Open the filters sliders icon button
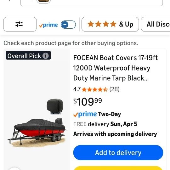The width and height of the screenshot is (170, 170). coord(20,24)
